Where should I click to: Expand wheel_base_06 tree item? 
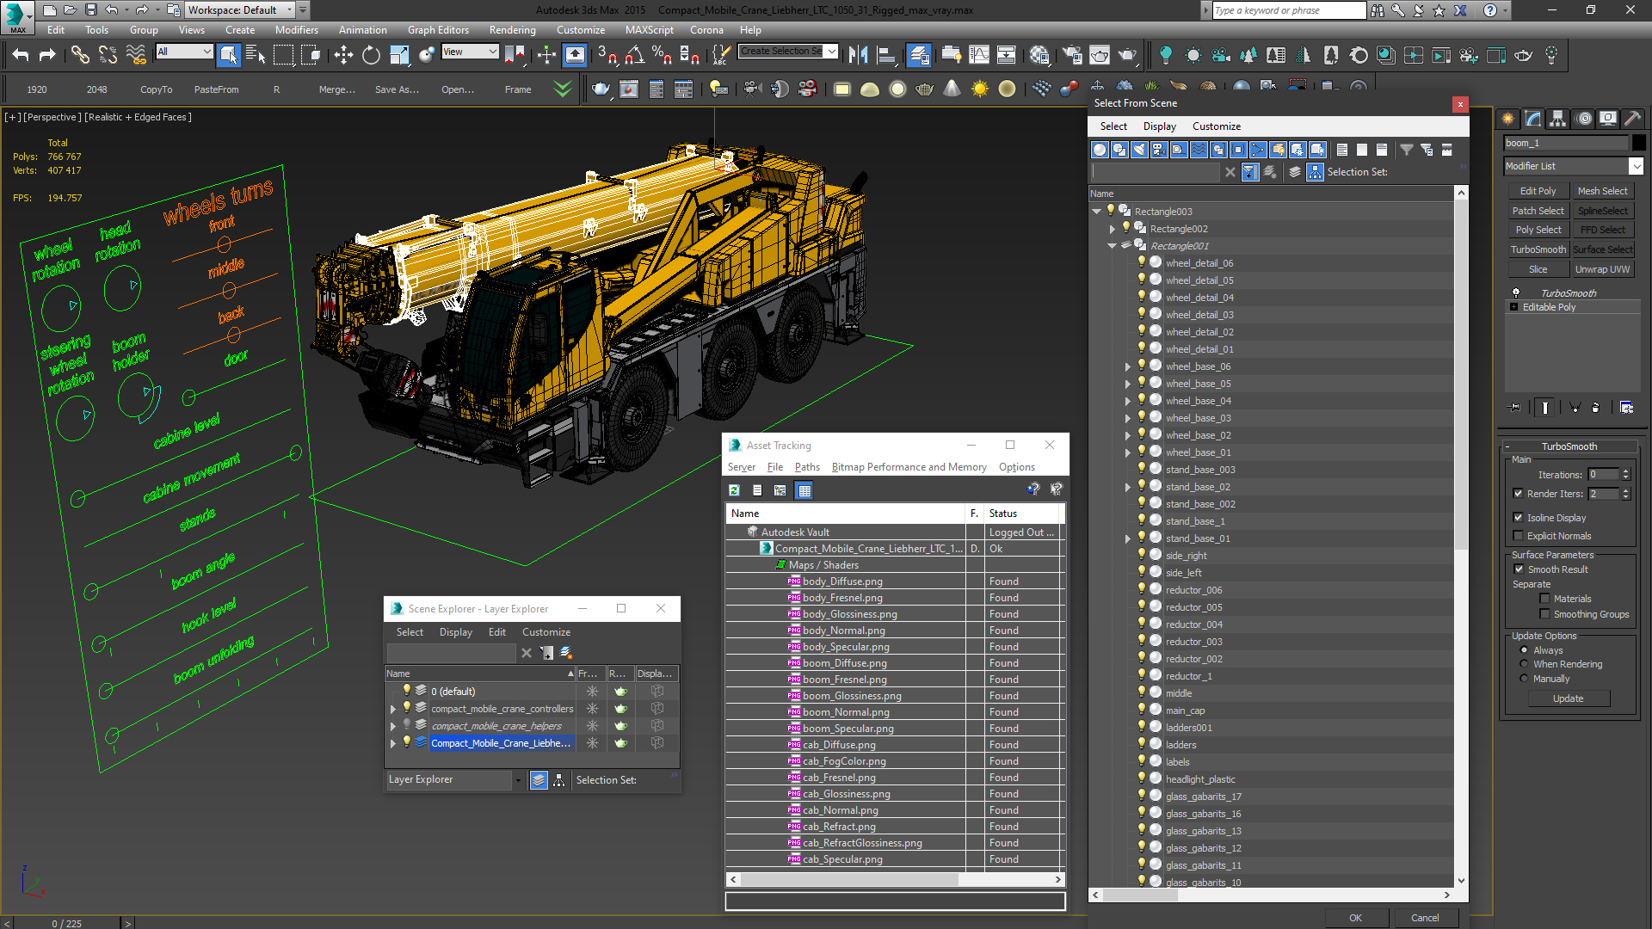pyautogui.click(x=1128, y=366)
